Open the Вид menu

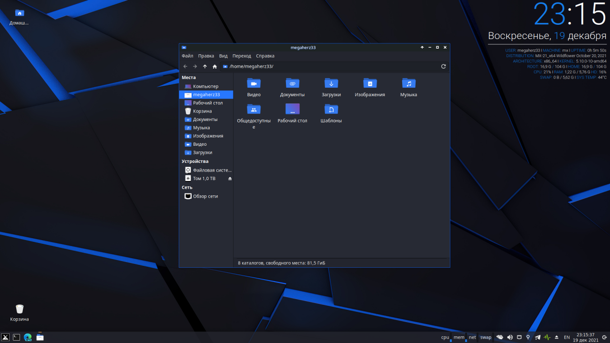coord(223,56)
